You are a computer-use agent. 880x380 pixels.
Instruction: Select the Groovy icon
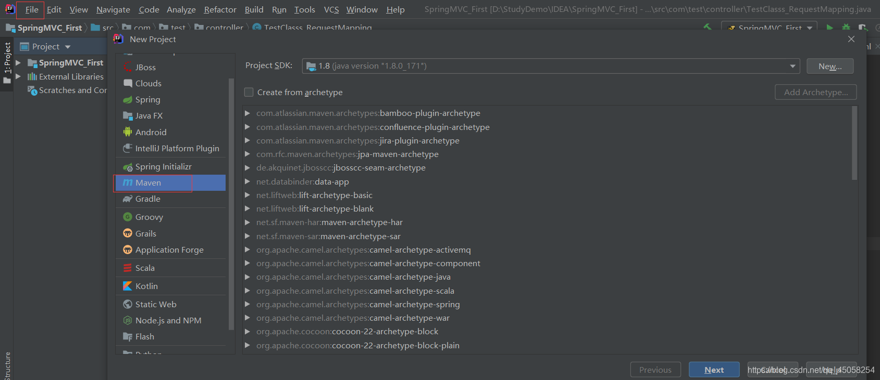point(128,217)
